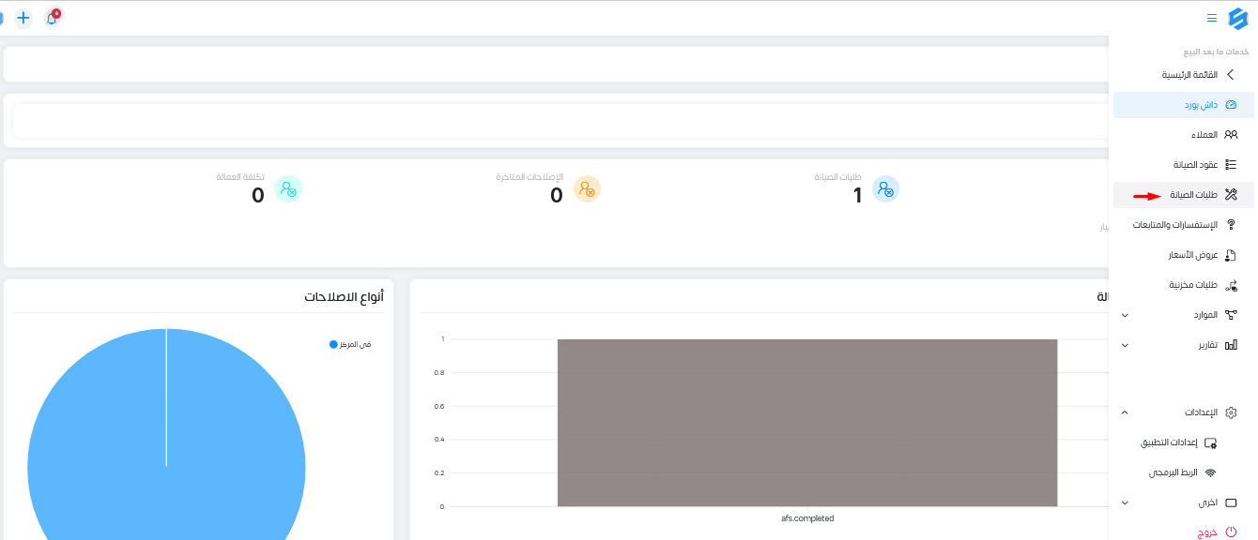Click the blue app logo
Image resolution: width=1258 pixels, height=540 pixels.
click(x=1238, y=18)
